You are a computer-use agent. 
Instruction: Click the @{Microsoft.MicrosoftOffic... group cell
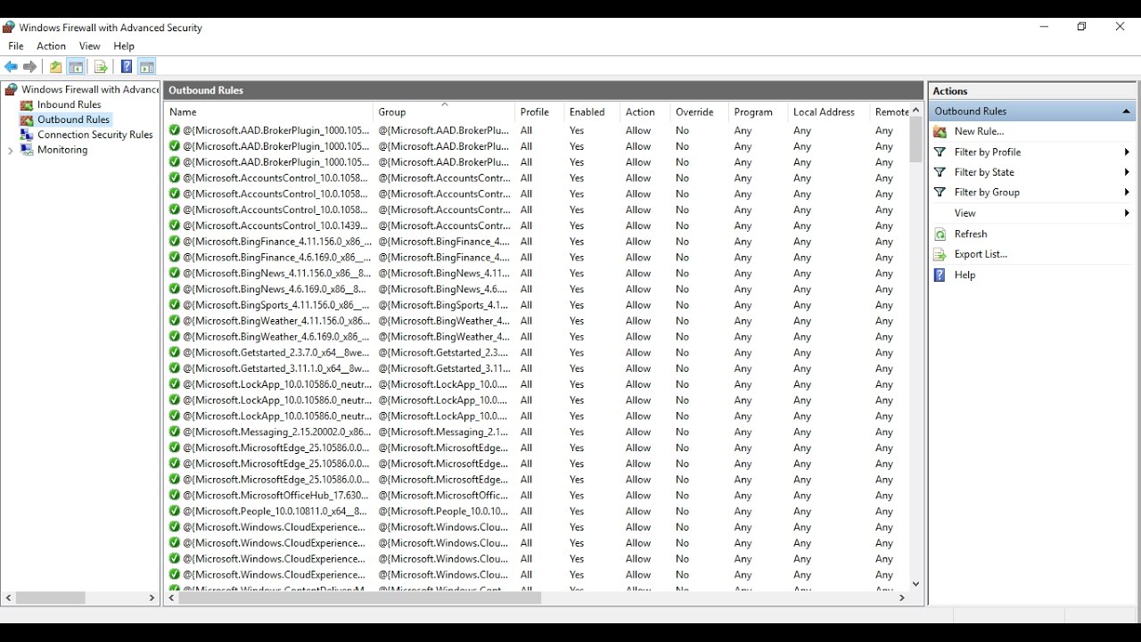click(443, 495)
